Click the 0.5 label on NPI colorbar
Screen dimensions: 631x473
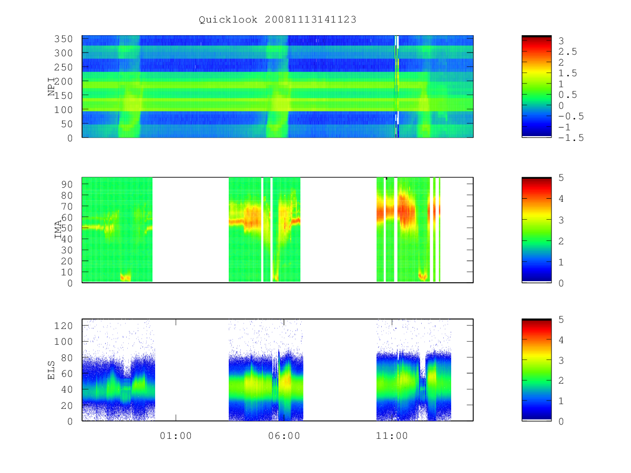pos(568,95)
